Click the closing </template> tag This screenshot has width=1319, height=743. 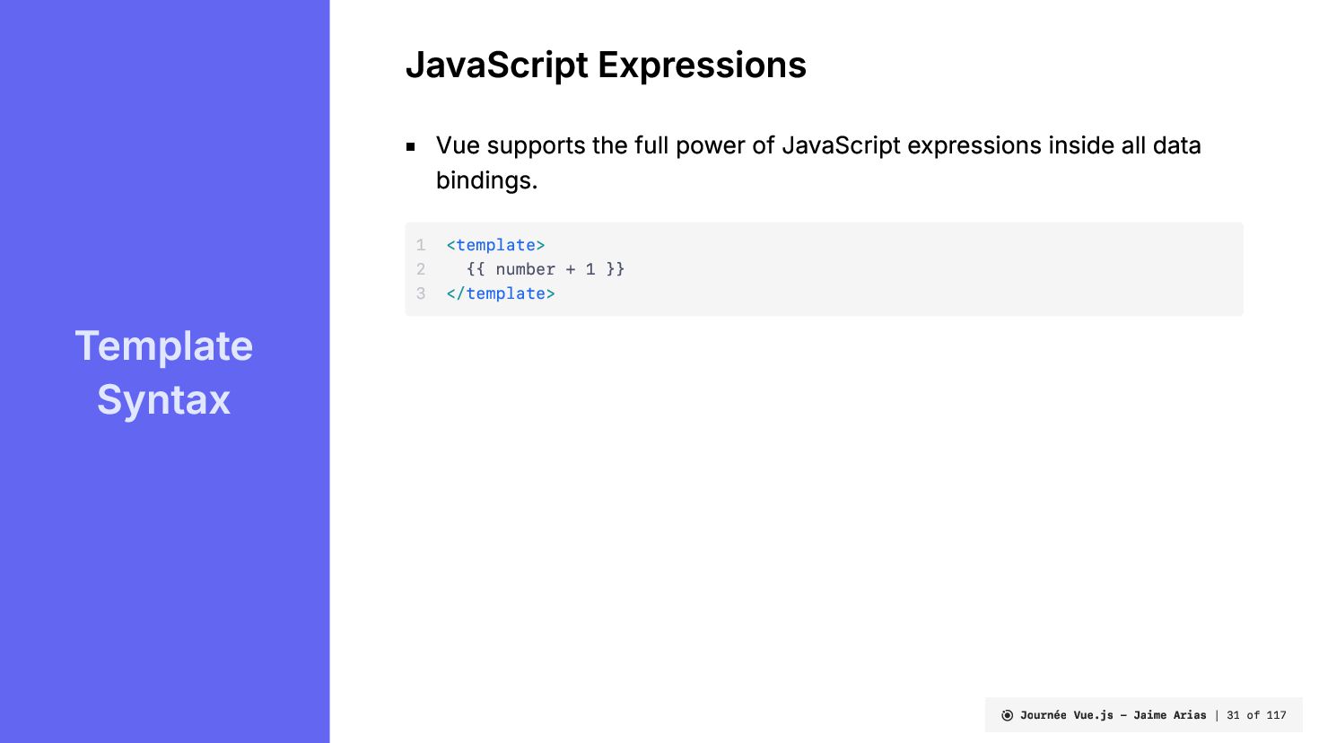501,293
